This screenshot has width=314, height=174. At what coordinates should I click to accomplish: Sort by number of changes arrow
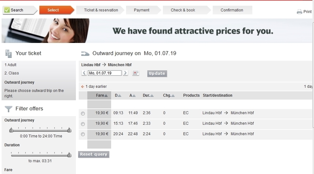tap(173, 95)
